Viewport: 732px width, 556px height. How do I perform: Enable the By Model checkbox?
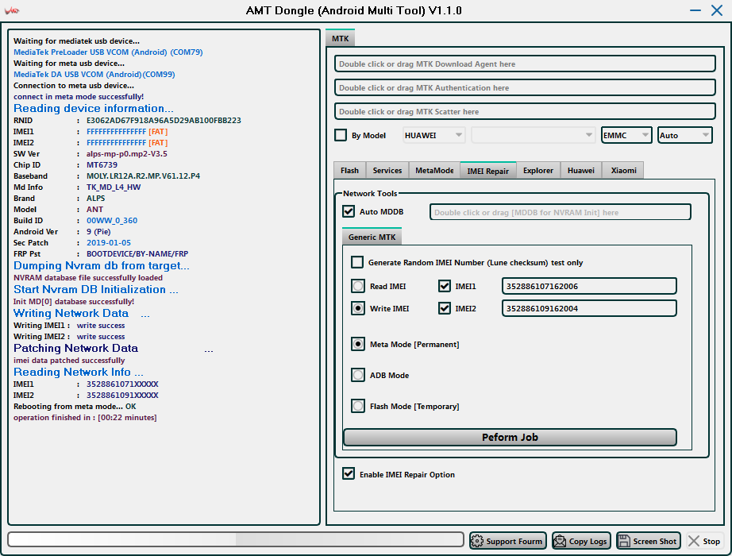click(341, 135)
